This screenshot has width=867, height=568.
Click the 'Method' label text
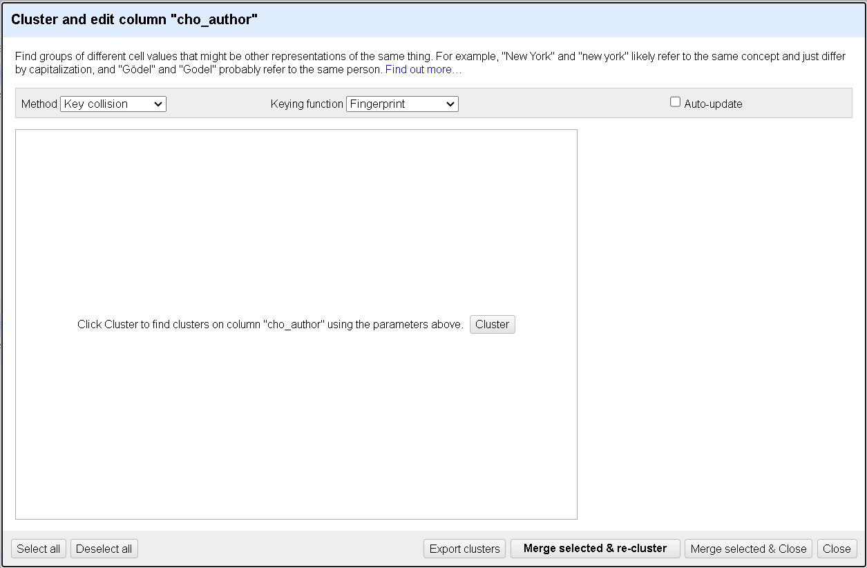coord(39,104)
